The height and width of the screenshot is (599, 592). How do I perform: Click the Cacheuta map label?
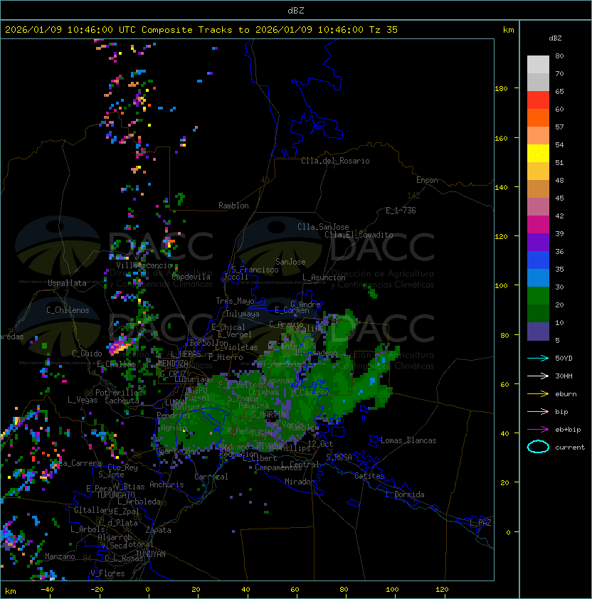click(122, 401)
